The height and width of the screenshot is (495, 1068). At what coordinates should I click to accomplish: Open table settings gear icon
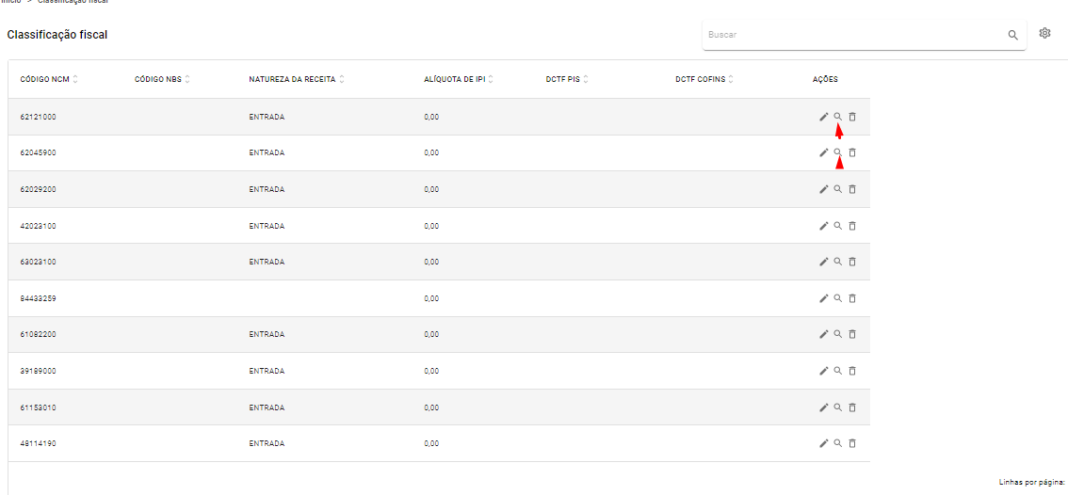(1044, 33)
